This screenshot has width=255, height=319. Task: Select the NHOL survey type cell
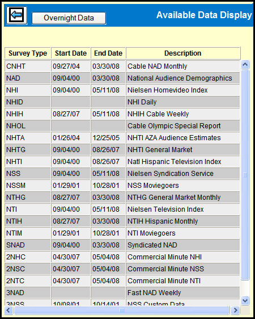(x=28, y=126)
